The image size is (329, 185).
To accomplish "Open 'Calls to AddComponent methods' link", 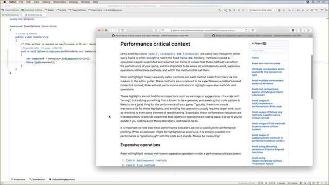I will click(x=146, y=160).
